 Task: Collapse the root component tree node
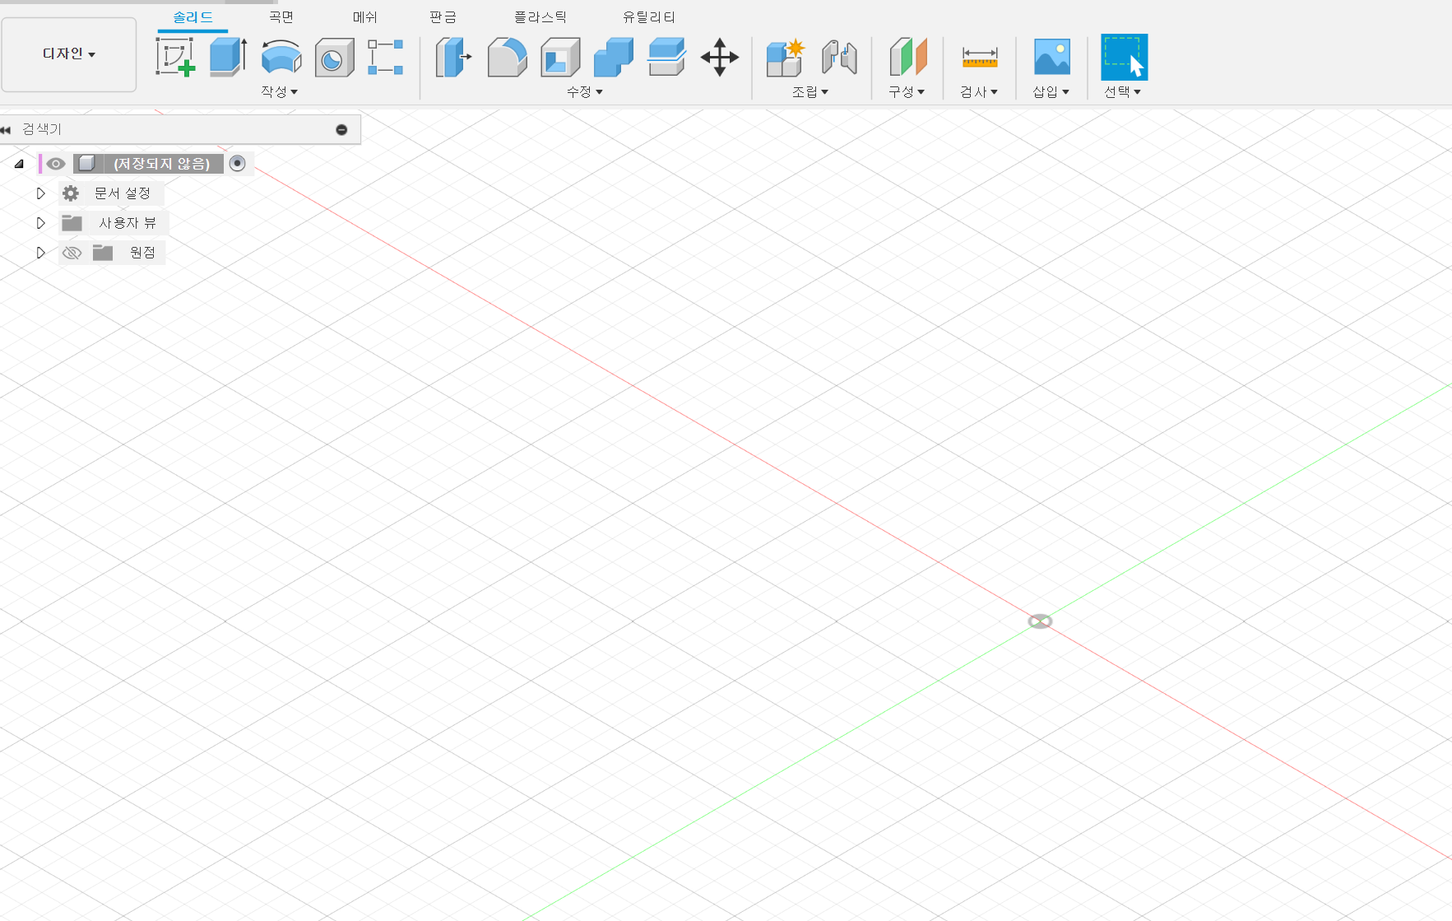tap(19, 164)
